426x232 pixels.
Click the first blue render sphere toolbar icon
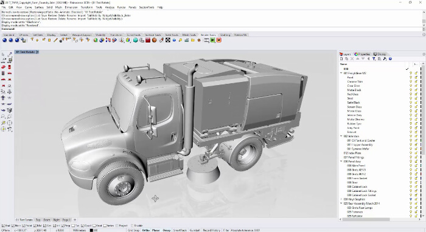pyautogui.click(x=4, y=40)
